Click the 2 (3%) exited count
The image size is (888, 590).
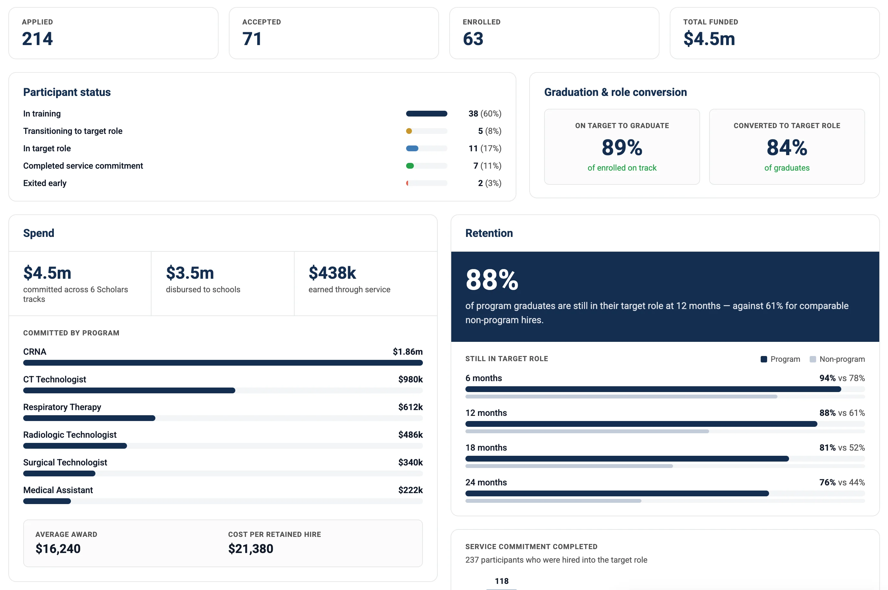pyautogui.click(x=489, y=183)
